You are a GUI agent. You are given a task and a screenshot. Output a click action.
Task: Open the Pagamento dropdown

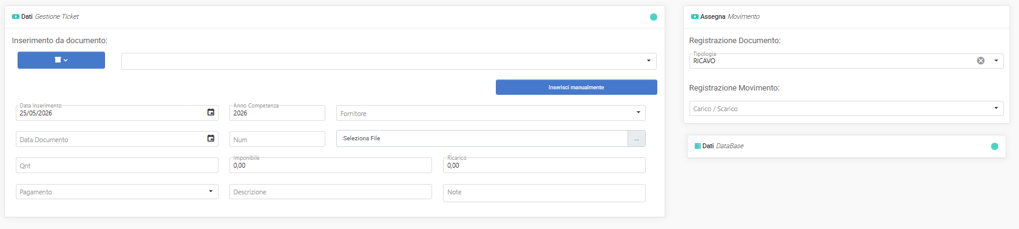point(117,191)
